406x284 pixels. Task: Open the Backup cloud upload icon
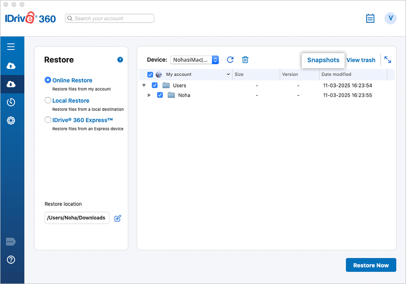11,66
